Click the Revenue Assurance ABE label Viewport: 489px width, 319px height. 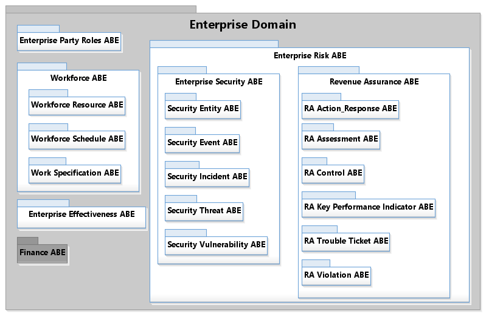coord(374,81)
